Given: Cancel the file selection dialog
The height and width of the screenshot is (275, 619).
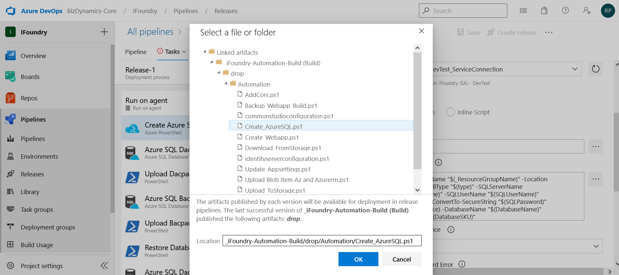Looking at the screenshot, I should coord(402,259).
